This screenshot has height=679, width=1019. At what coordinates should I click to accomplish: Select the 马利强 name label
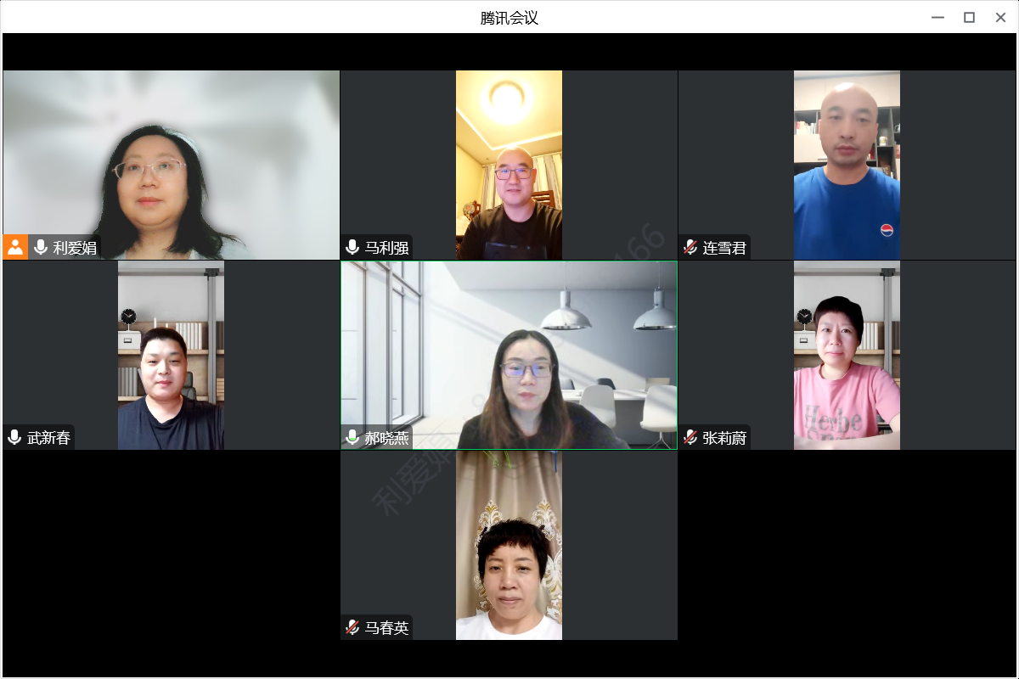click(387, 248)
